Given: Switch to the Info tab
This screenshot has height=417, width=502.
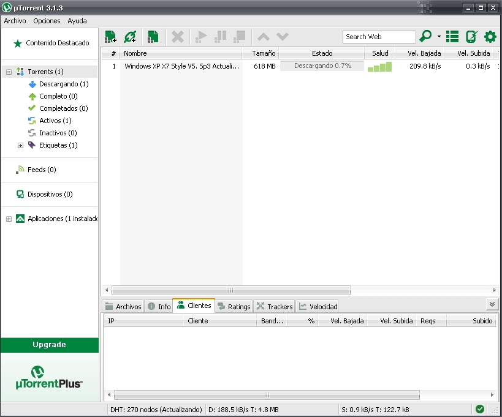Looking at the screenshot, I should 159,306.
